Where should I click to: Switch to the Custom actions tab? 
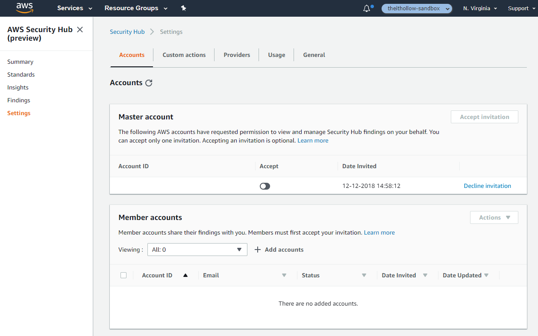click(184, 55)
